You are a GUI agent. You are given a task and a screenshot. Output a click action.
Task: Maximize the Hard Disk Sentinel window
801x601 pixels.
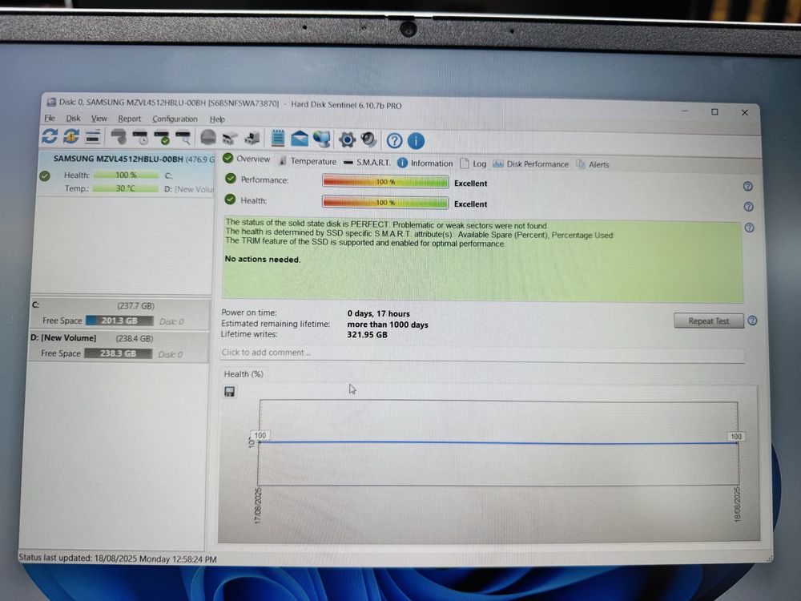(714, 111)
